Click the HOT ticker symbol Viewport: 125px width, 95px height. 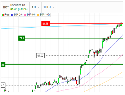pyautogui.click(x=6, y=7)
